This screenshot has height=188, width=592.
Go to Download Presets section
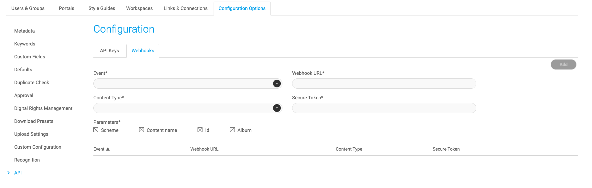34,121
